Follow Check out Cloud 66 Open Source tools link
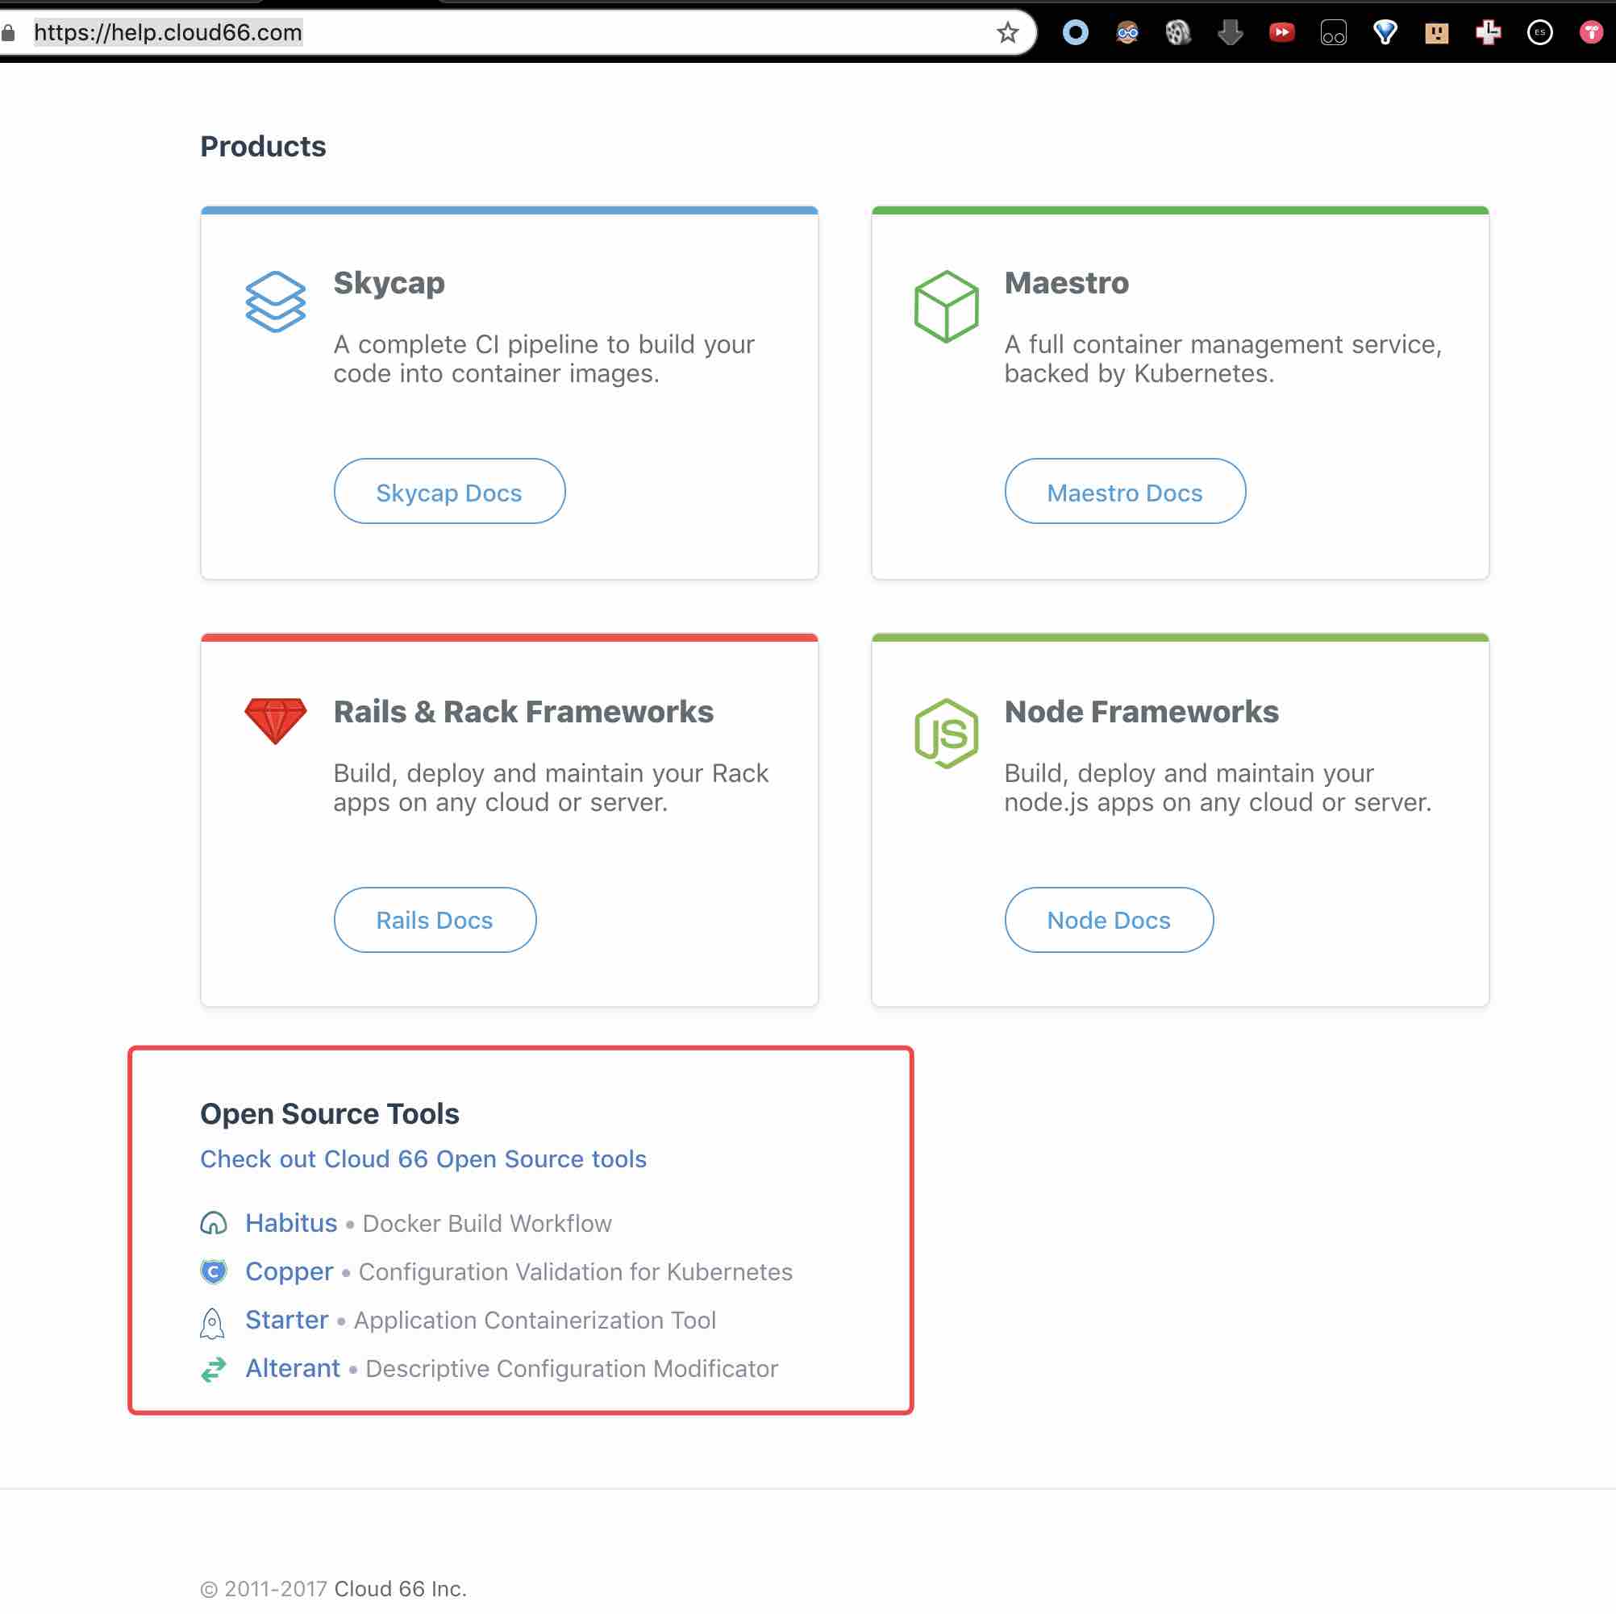The height and width of the screenshot is (1614, 1616). pyautogui.click(x=423, y=1159)
